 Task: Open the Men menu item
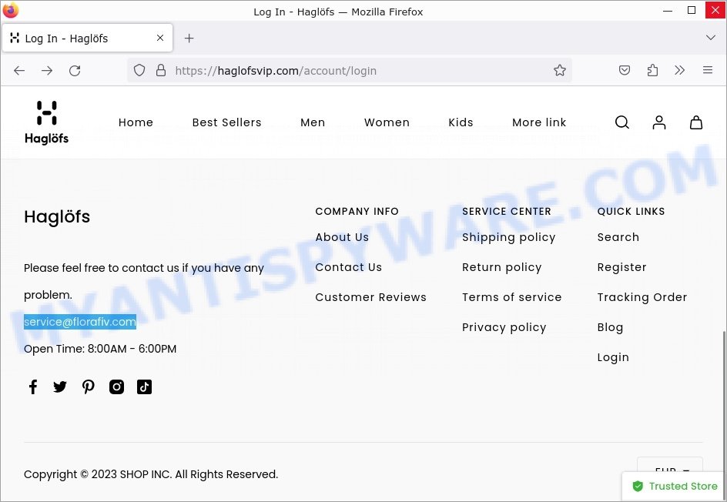click(313, 122)
